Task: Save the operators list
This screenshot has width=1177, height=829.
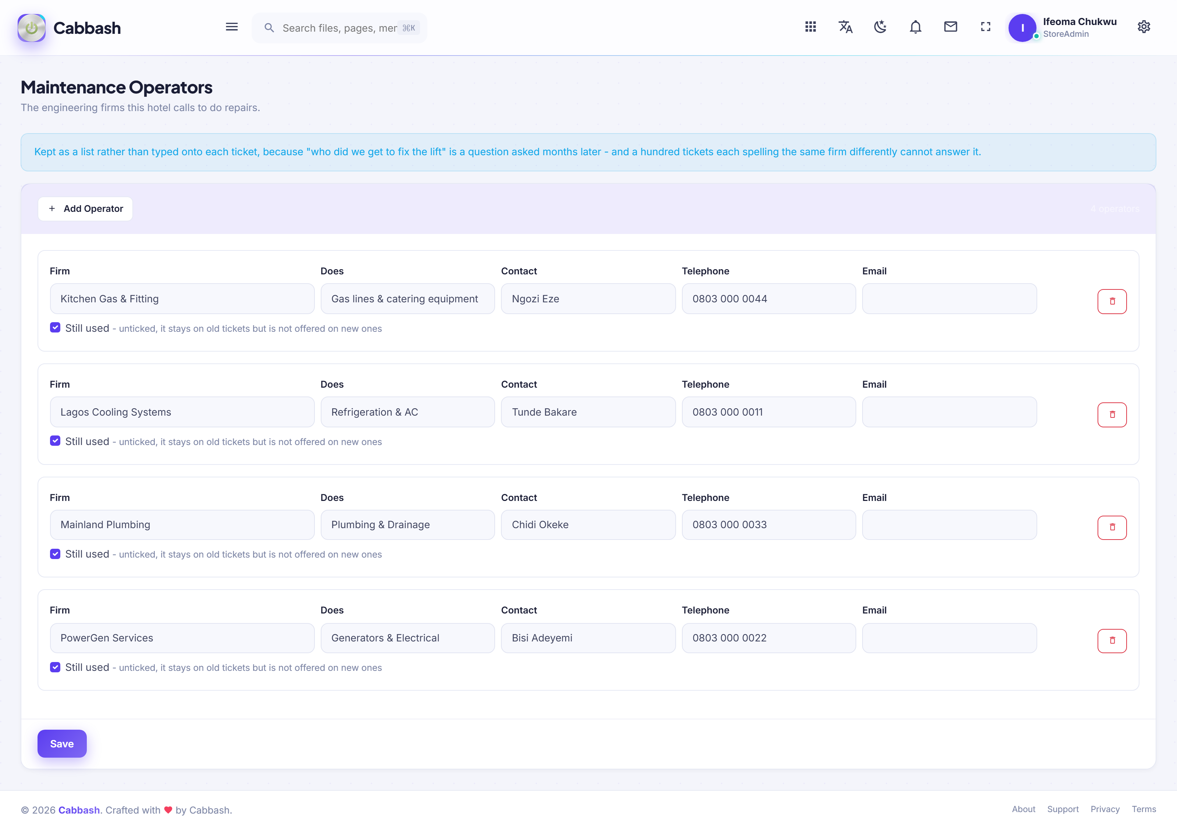Action: tap(62, 743)
